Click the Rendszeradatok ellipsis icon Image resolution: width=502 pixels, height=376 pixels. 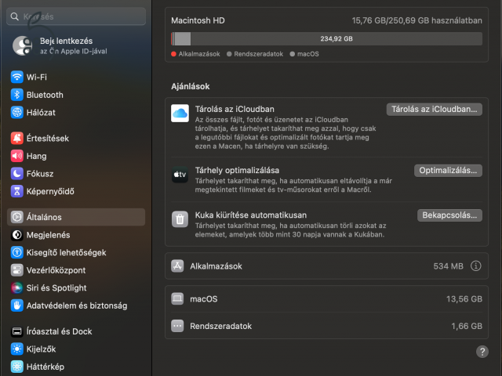[x=177, y=326]
